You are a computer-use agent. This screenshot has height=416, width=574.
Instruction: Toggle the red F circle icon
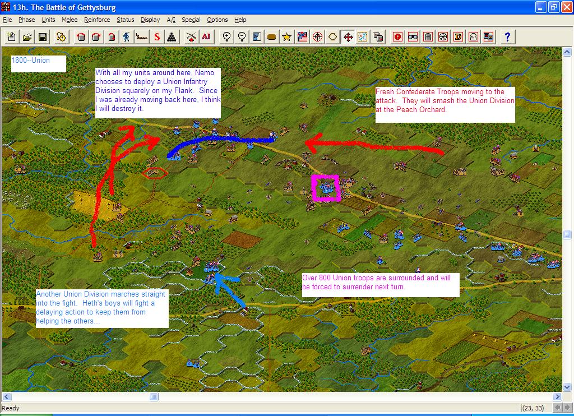(398, 36)
